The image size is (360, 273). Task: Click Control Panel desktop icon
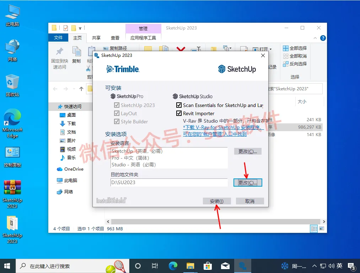coord(12,157)
